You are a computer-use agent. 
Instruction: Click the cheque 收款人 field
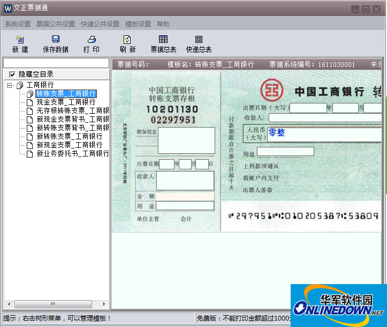[x=325, y=117]
